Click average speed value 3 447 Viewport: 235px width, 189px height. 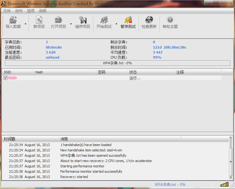click(x=158, y=52)
